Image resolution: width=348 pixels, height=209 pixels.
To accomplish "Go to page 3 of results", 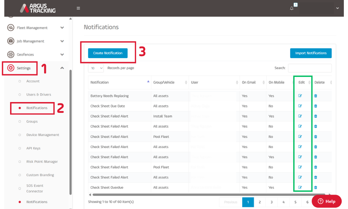I will (x=271, y=202).
